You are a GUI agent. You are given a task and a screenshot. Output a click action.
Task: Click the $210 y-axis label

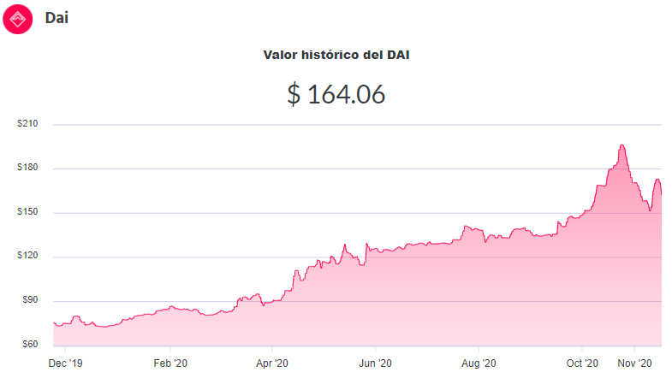click(27, 124)
